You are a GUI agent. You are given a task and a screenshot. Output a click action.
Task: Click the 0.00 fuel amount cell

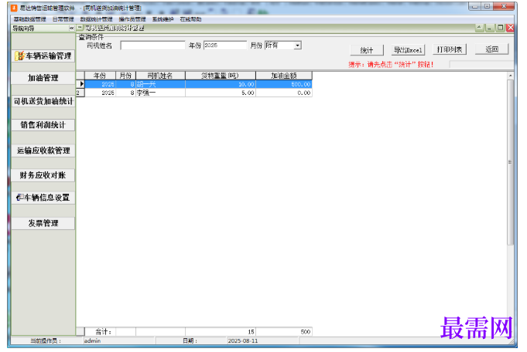tap(284, 93)
